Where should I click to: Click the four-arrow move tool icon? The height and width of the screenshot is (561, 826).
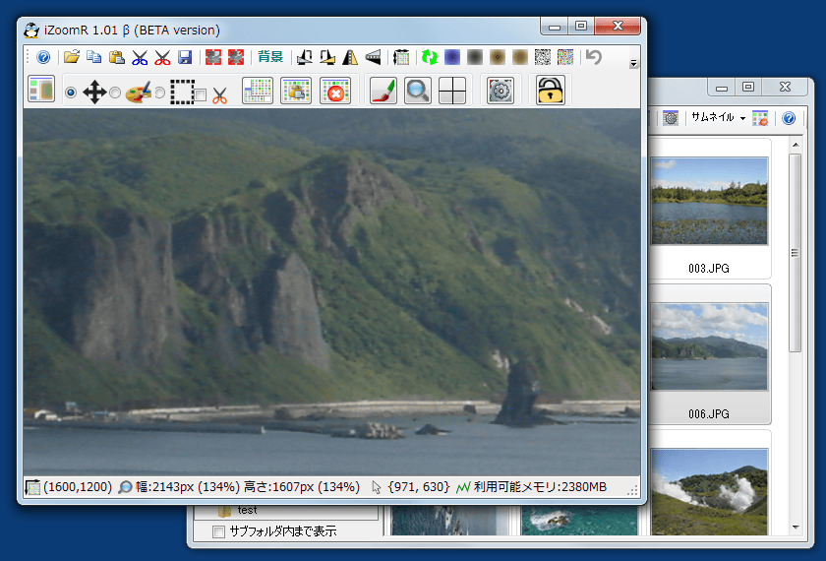tap(94, 92)
